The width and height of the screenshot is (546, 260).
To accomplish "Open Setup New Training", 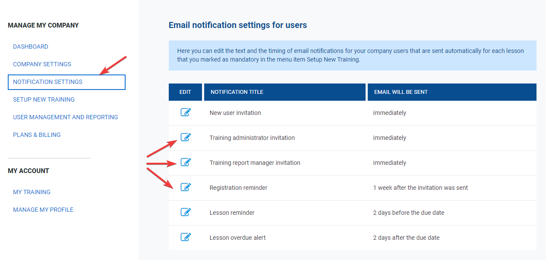I will [x=44, y=99].
